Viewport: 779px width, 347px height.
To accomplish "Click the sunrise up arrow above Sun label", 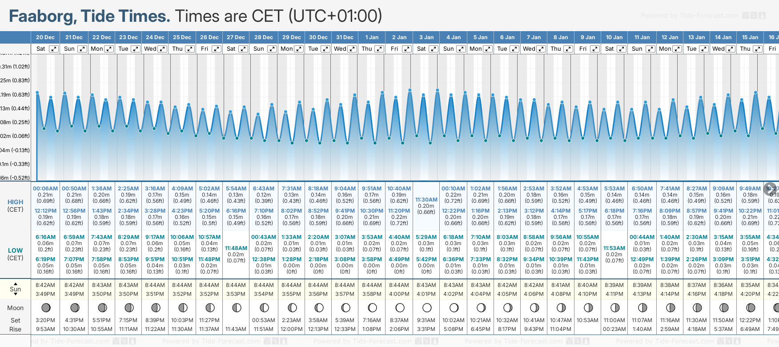I will pos(16,283).
